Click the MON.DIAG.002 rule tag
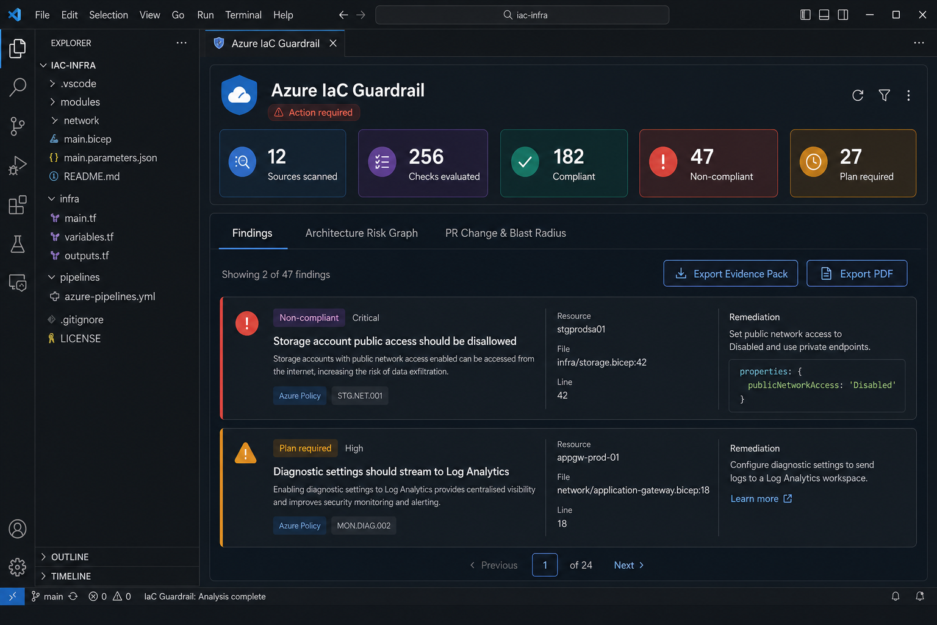 (364, 526)
